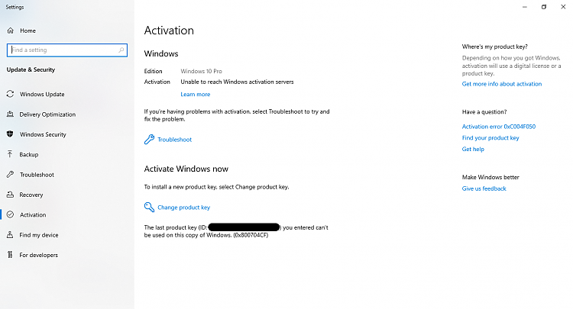Click the Update & Security heading
Viewport: 573px width, 309px height.
tap(31, 69)
